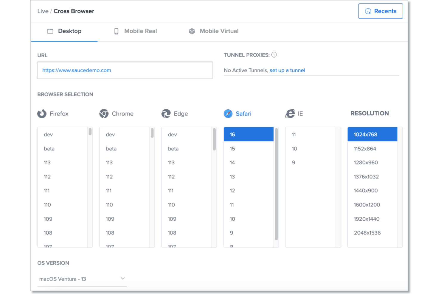Switch to the Mobile Real tab
Image resolution: width=441 pixels, height=294 pixels.
tap(136, 31)
